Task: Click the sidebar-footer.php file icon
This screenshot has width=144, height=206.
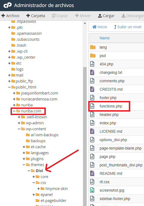Action: [x=92, y=198]
